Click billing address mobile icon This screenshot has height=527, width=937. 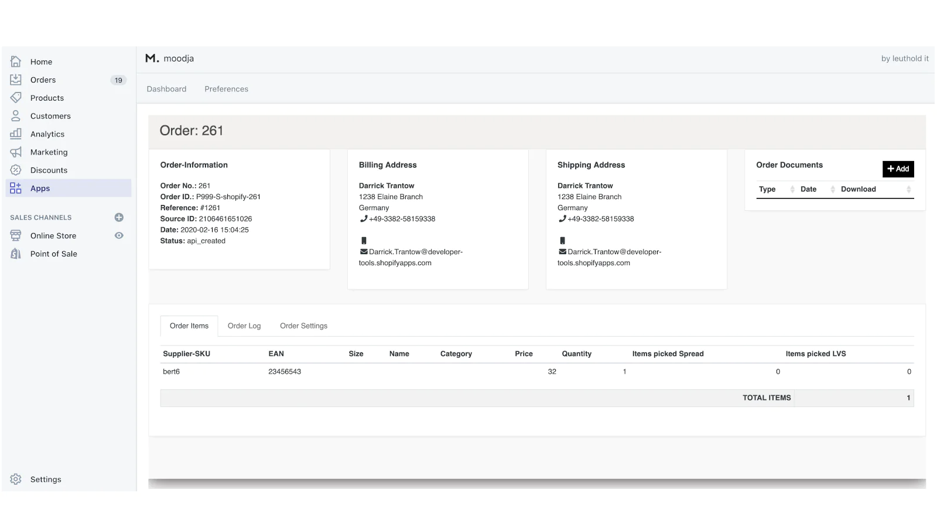pos(364,241)
